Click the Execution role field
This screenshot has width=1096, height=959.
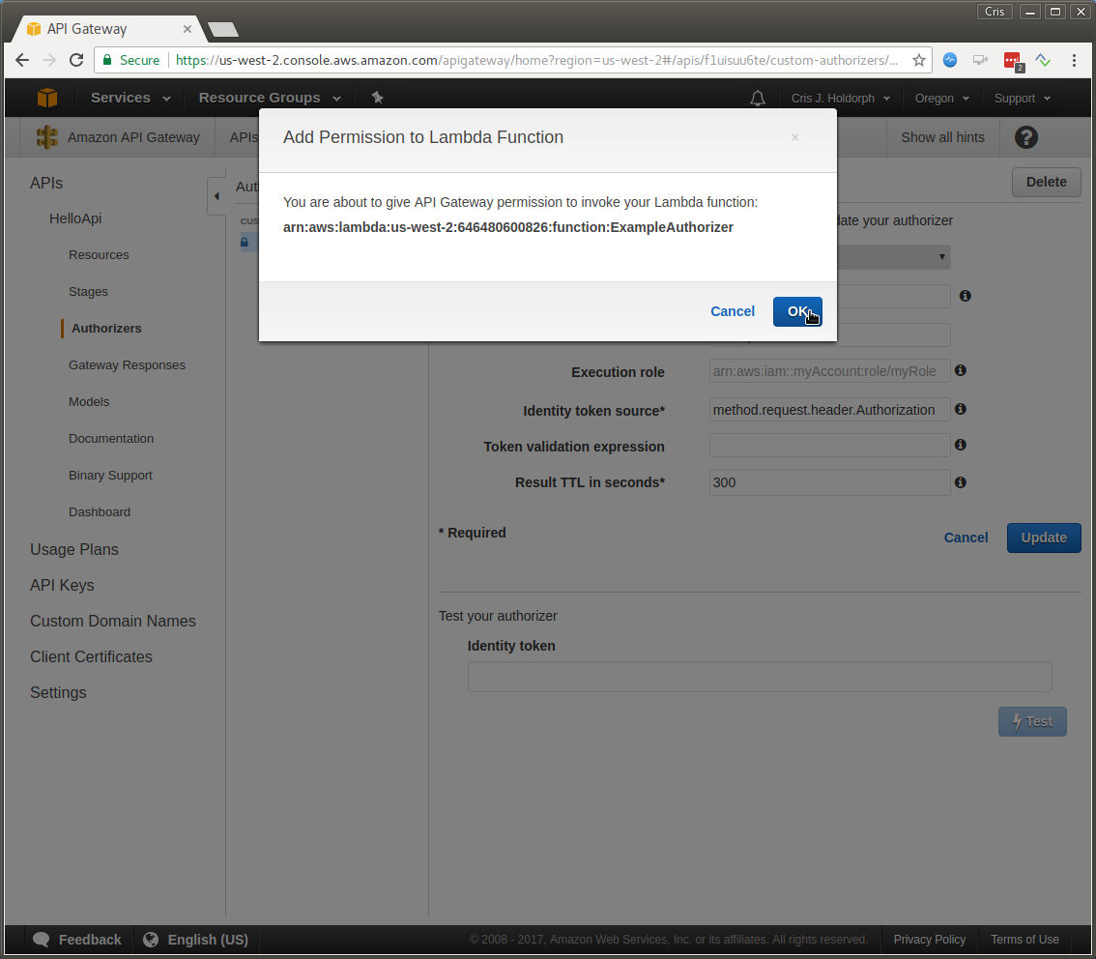[829, 371]
